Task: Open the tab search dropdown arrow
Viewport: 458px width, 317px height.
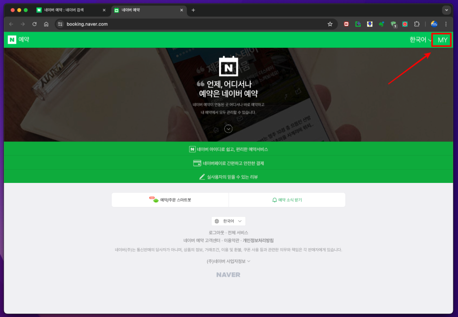Action: tap(446, 10)
